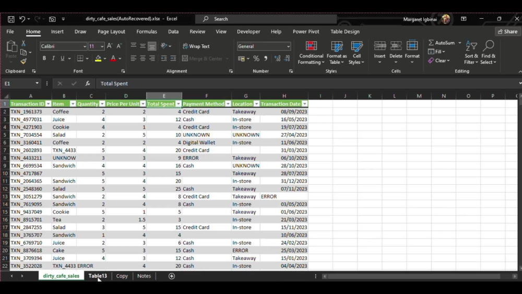Open Sort & Filter options
The image size is (522, 294).
coord(471,53)
